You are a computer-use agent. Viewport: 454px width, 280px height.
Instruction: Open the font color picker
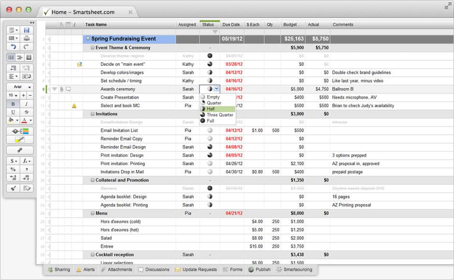coord(27,120)
